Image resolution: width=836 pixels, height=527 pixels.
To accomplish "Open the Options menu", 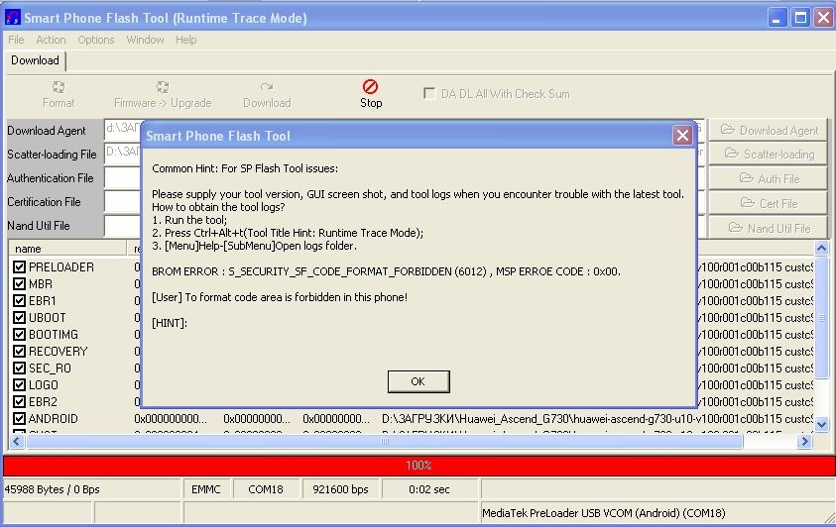I will [x=96, y=40].
